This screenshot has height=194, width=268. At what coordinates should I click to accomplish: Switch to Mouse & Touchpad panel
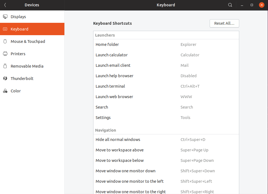28,41
